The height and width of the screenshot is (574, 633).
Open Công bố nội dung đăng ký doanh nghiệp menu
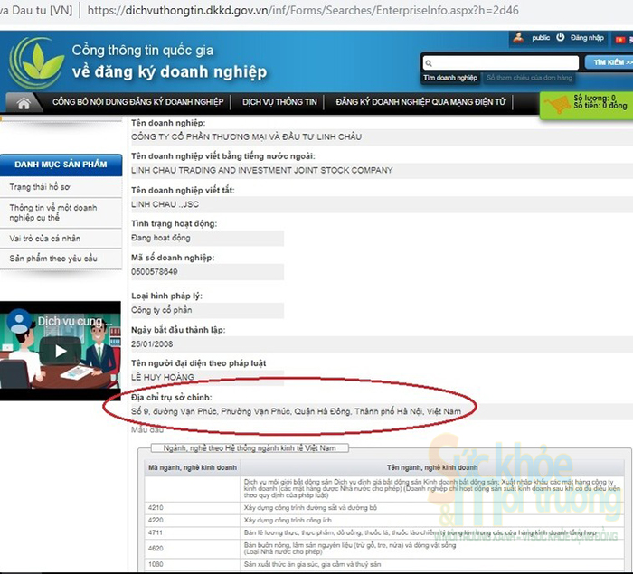[138, 102]
